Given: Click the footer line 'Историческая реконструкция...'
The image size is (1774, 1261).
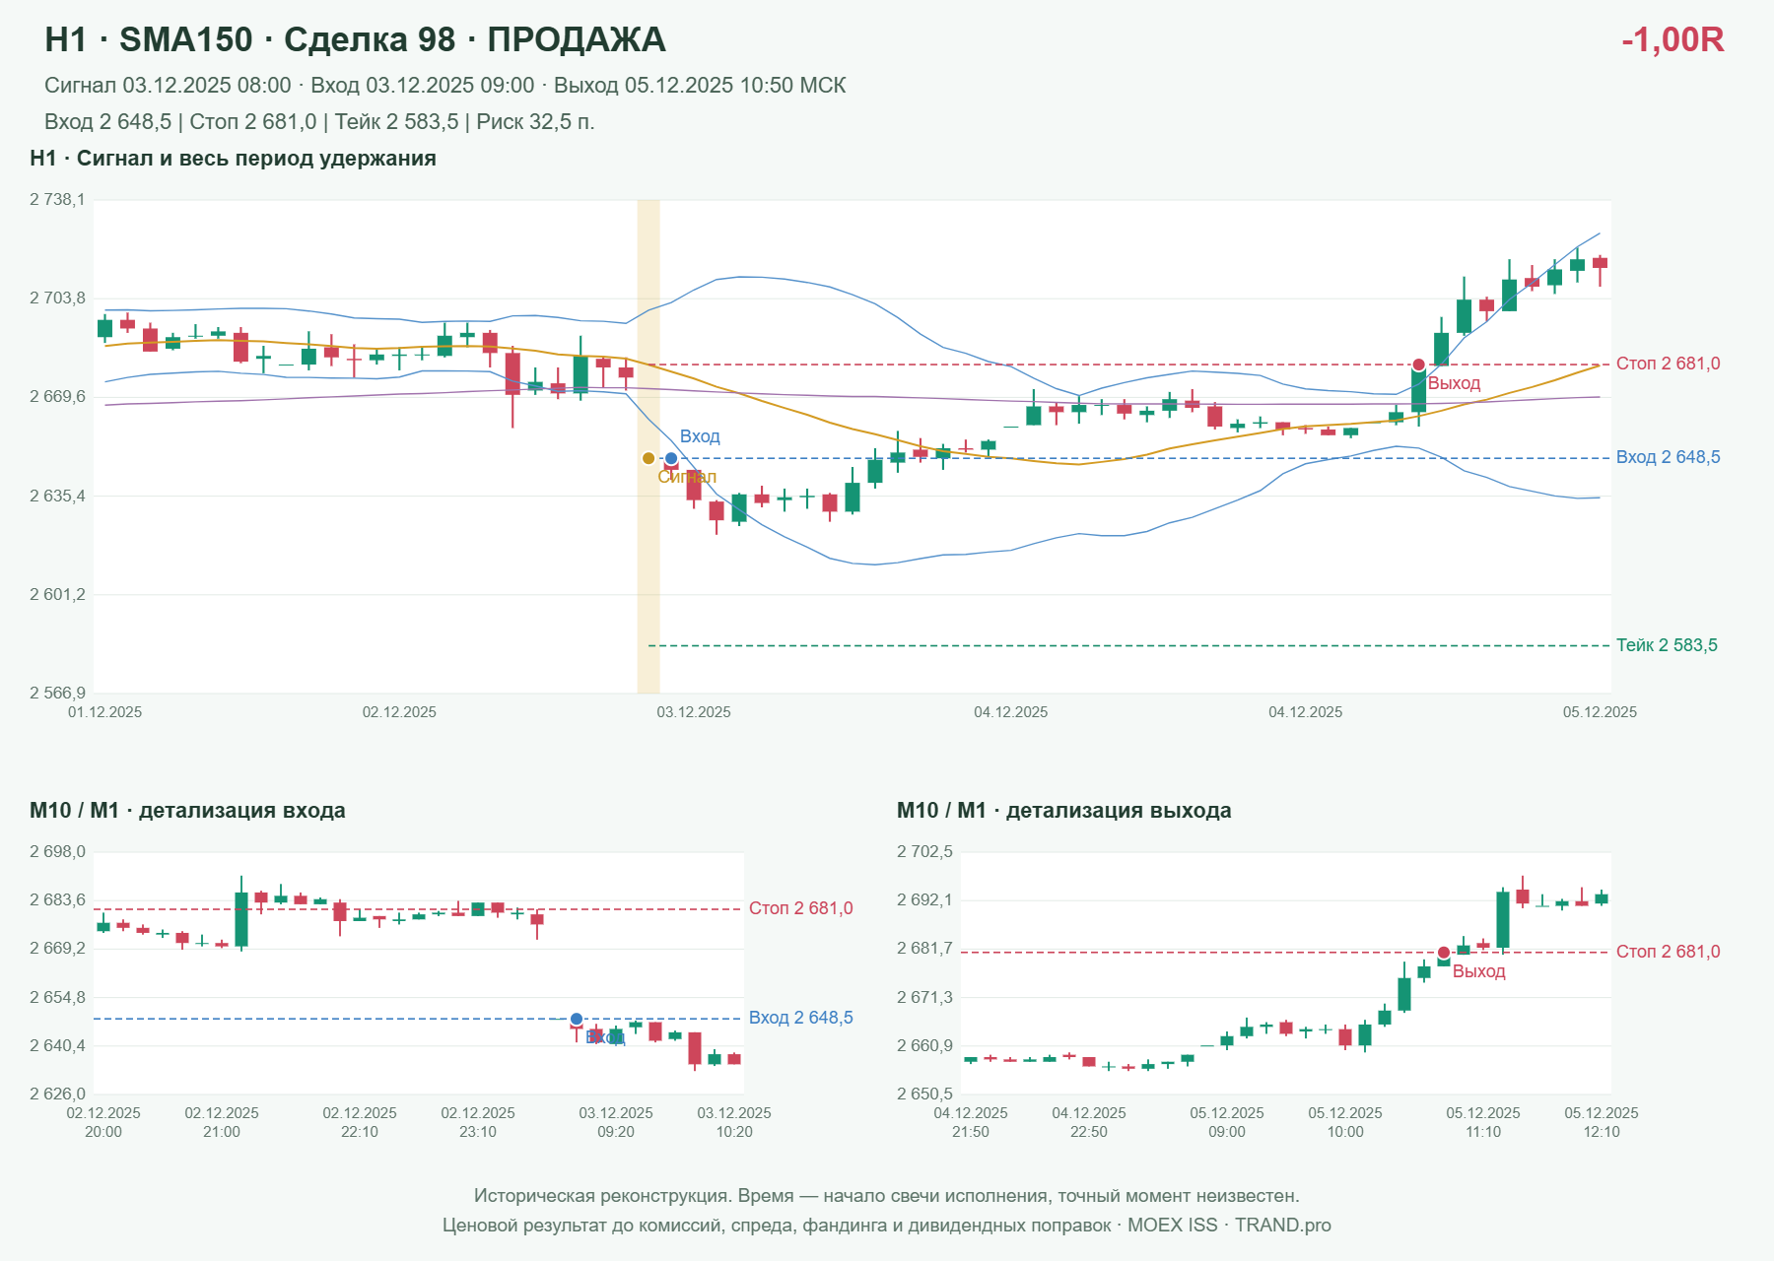Looking at the screenshot, I should 887,1196.
